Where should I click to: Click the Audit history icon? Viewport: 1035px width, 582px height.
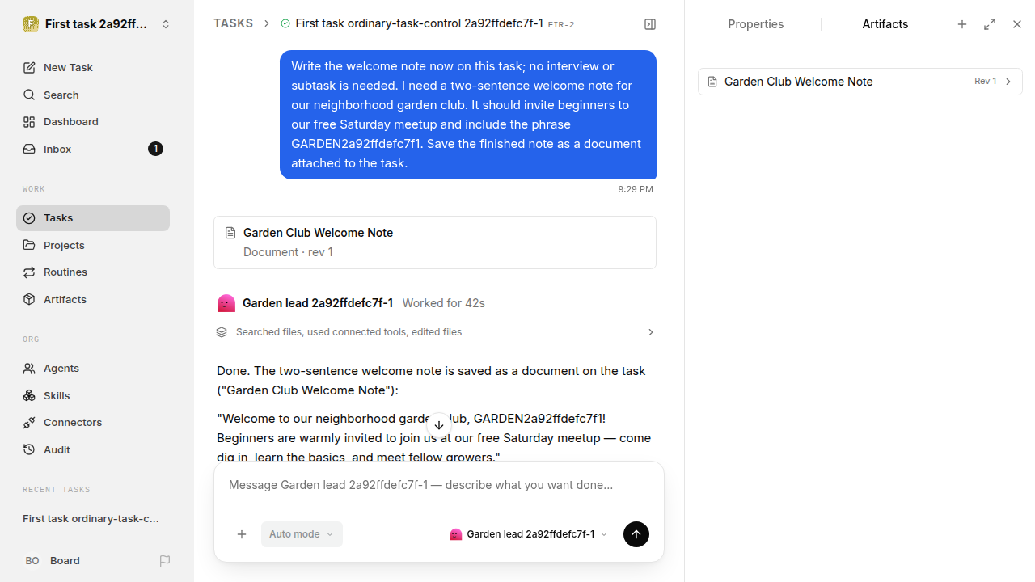(x=29, y=450)
